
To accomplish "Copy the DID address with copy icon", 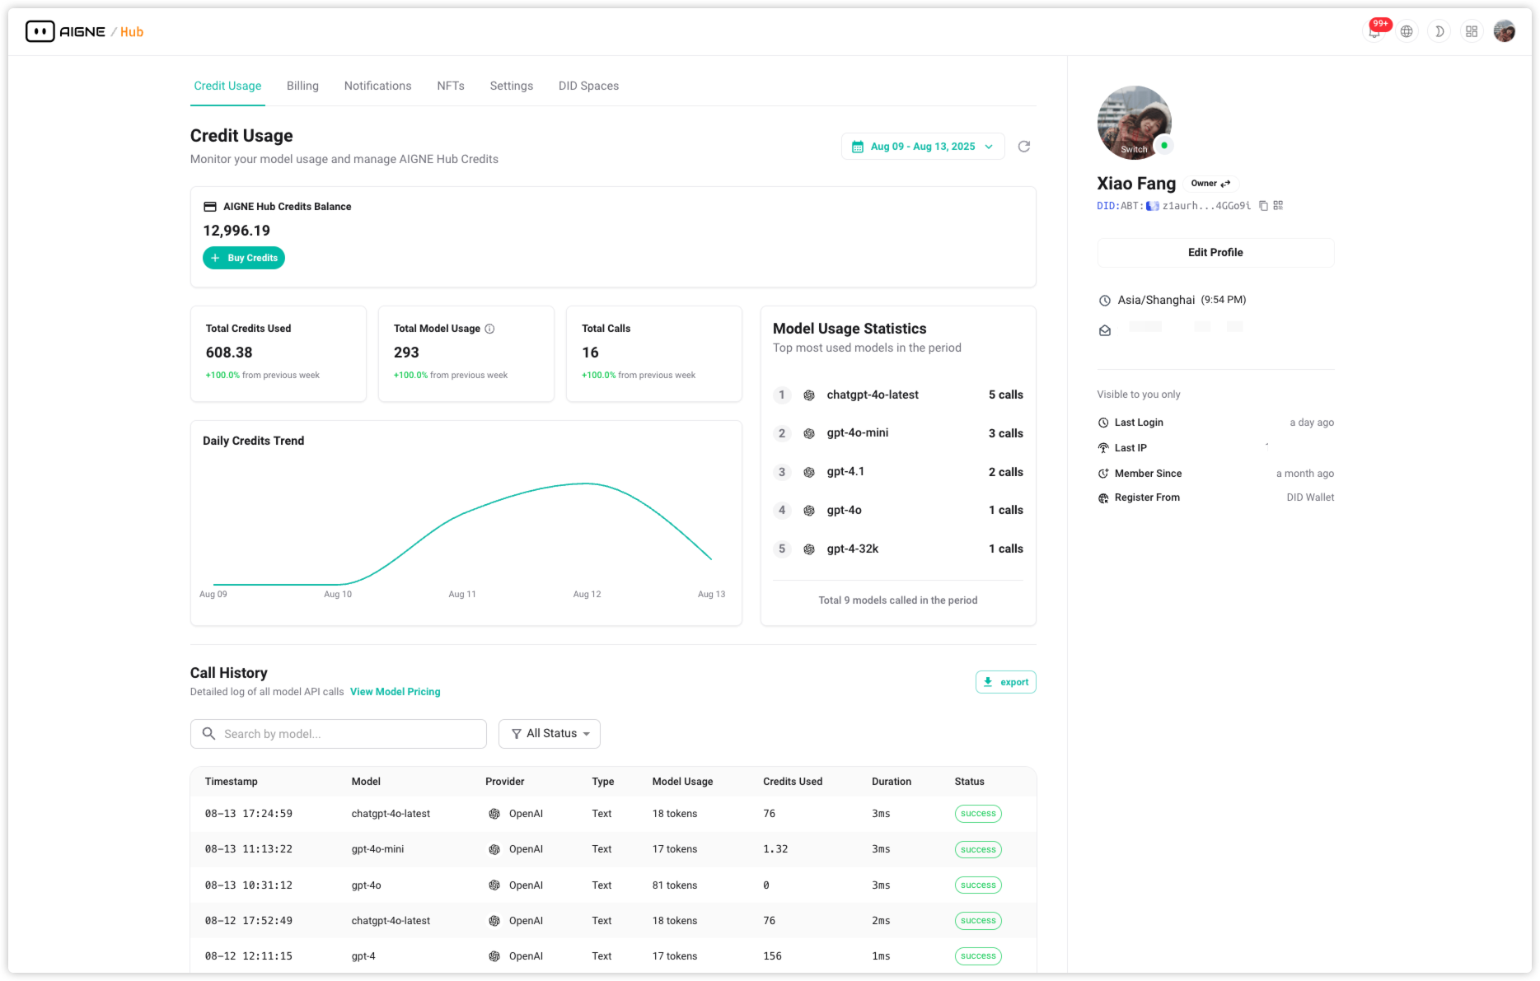I will coord(1263,206).
